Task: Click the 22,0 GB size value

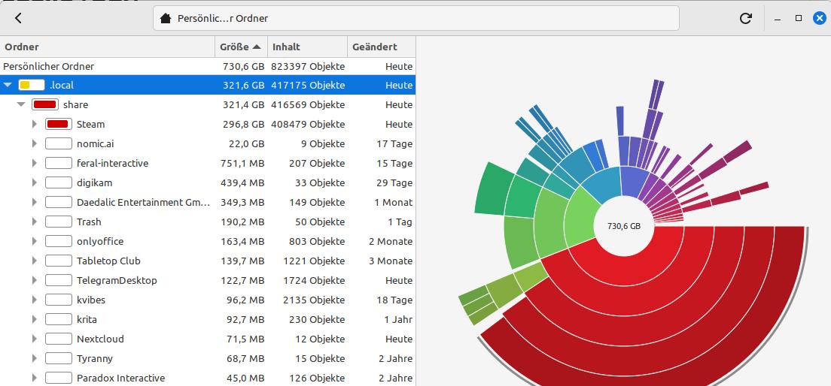Action: tap(246, 144)
